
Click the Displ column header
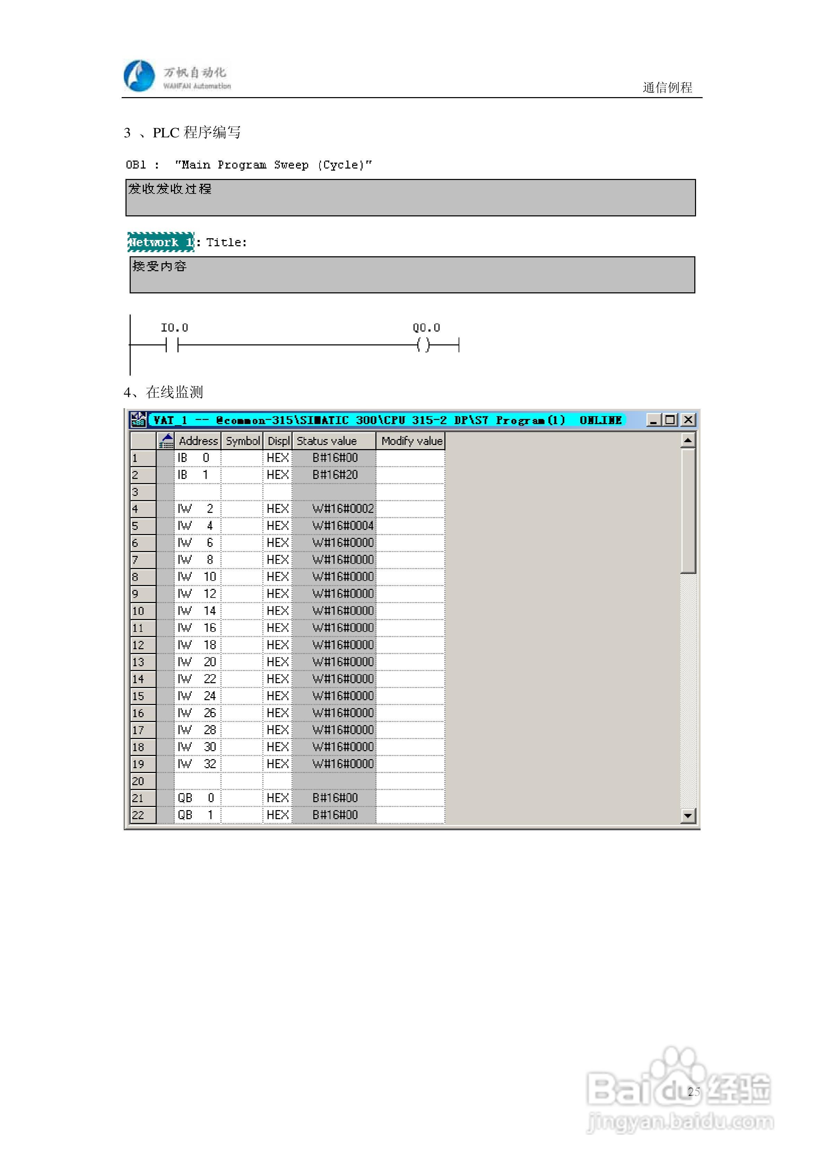click(278, 440)
